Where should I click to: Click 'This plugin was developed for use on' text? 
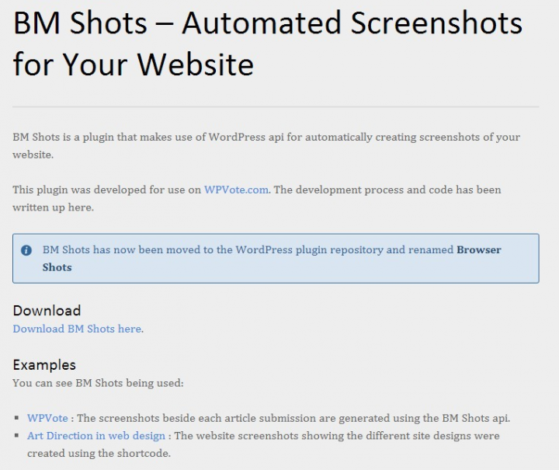[x=106, y=190]
